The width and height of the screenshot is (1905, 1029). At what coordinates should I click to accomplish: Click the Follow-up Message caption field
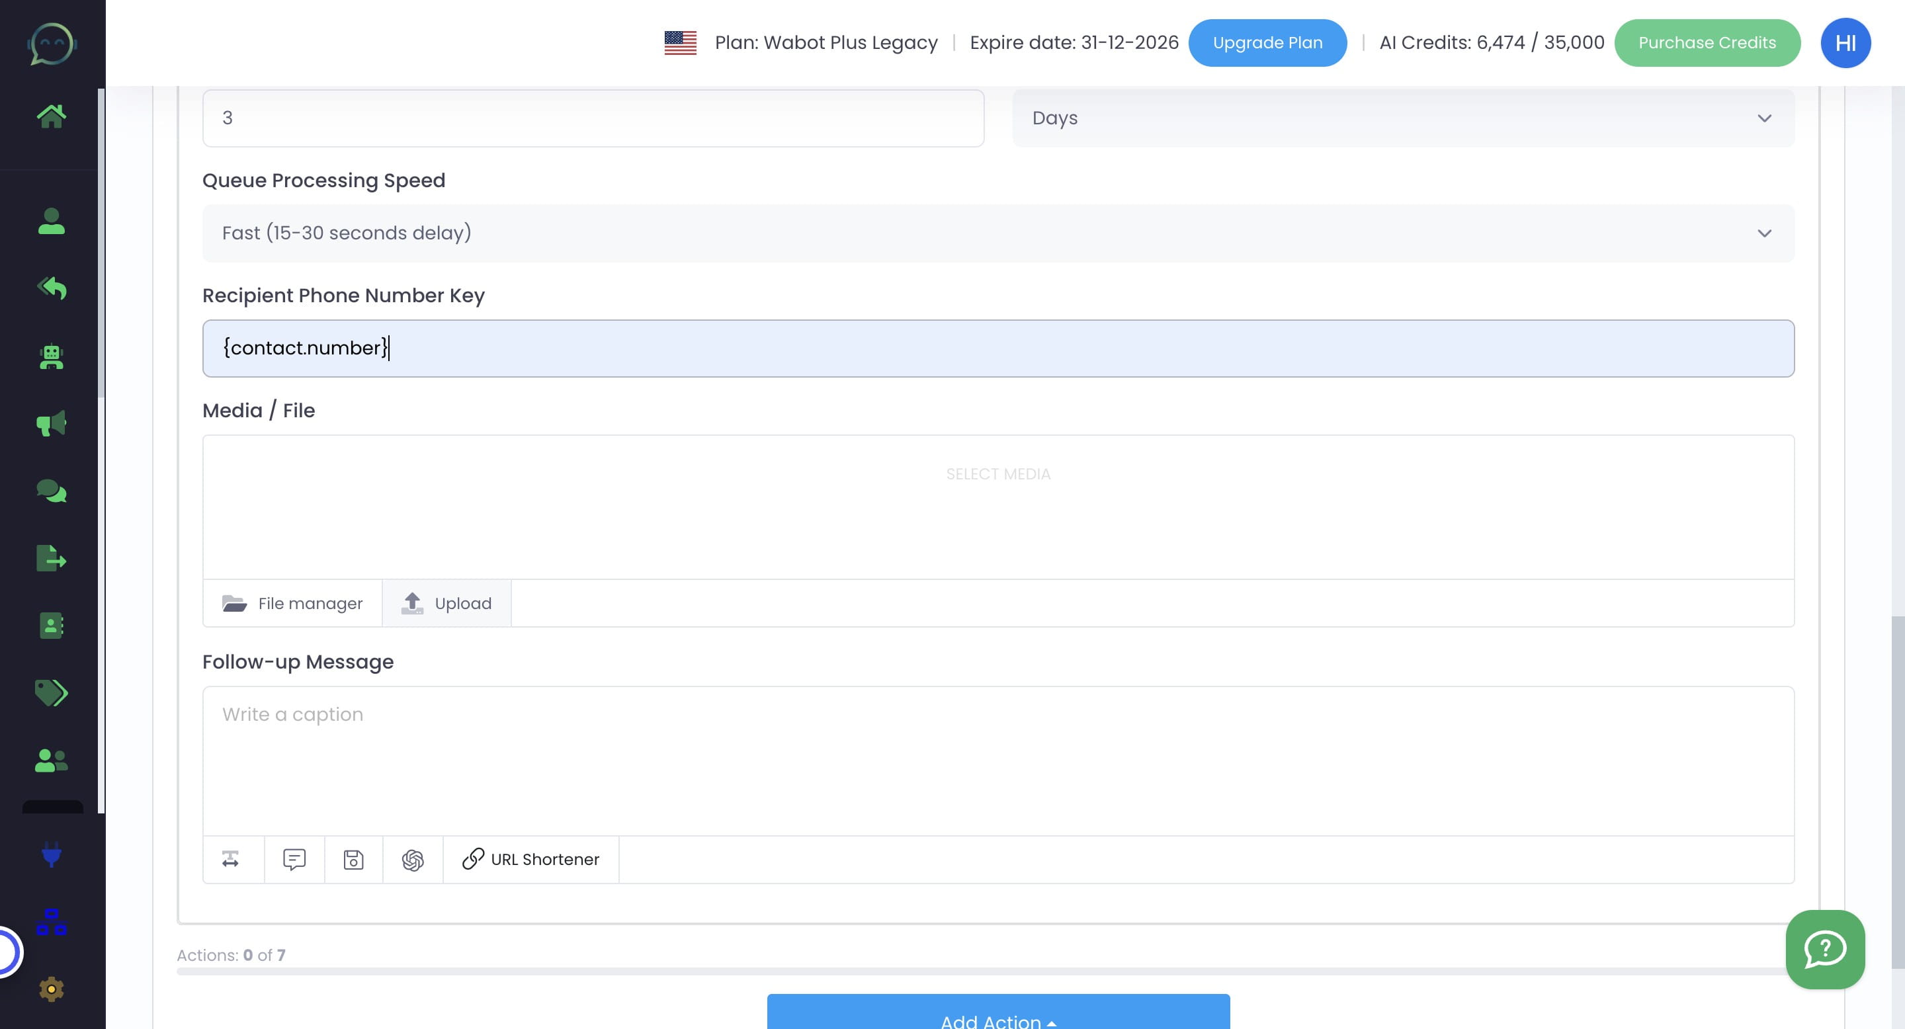[x=997, y=760]
